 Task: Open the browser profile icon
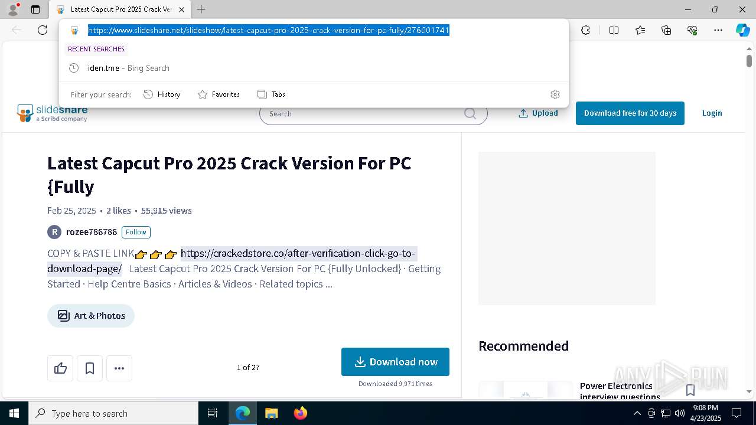(12, 9)
